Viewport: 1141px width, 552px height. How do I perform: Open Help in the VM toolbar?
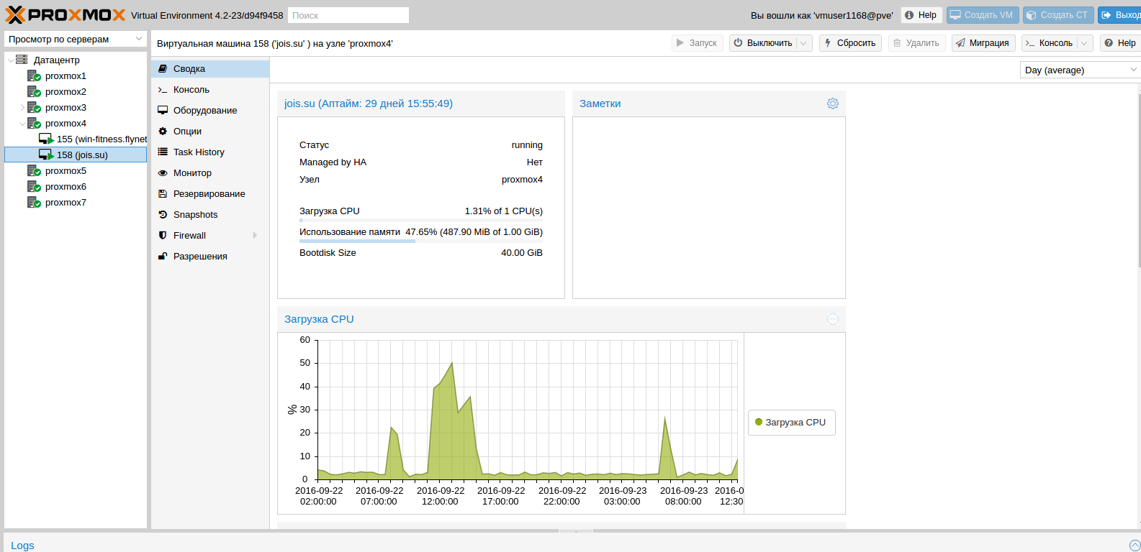pyautogui.click(x=1120, y=43)
